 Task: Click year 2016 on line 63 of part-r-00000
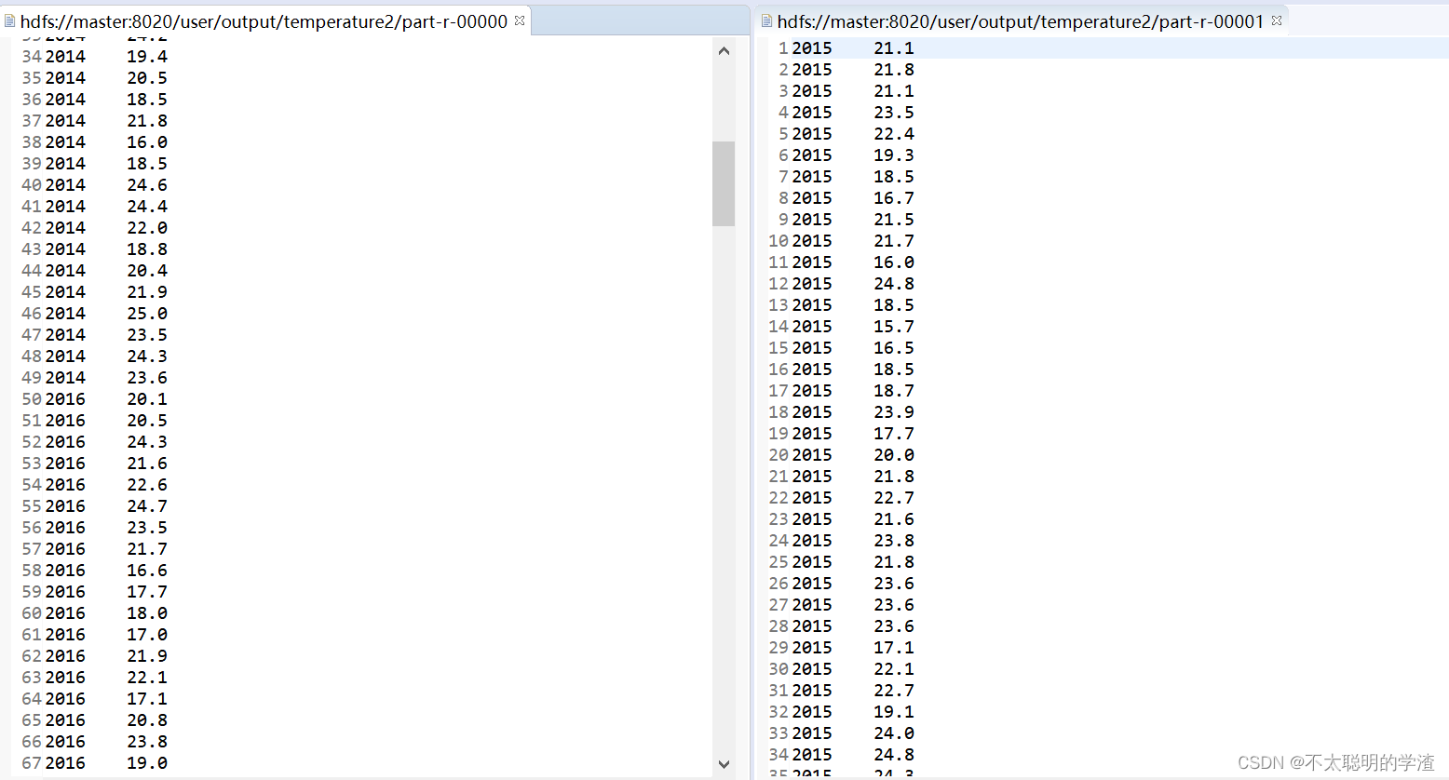pos(65,678)
